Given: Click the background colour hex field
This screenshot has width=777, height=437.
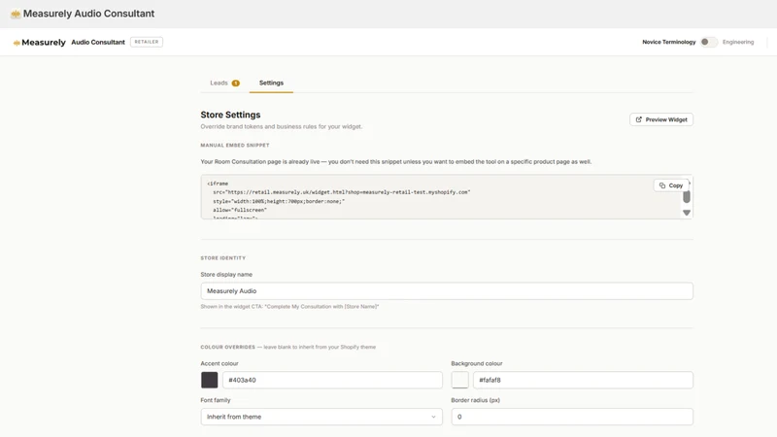Looking at the screenshot, I should [583, 380].
